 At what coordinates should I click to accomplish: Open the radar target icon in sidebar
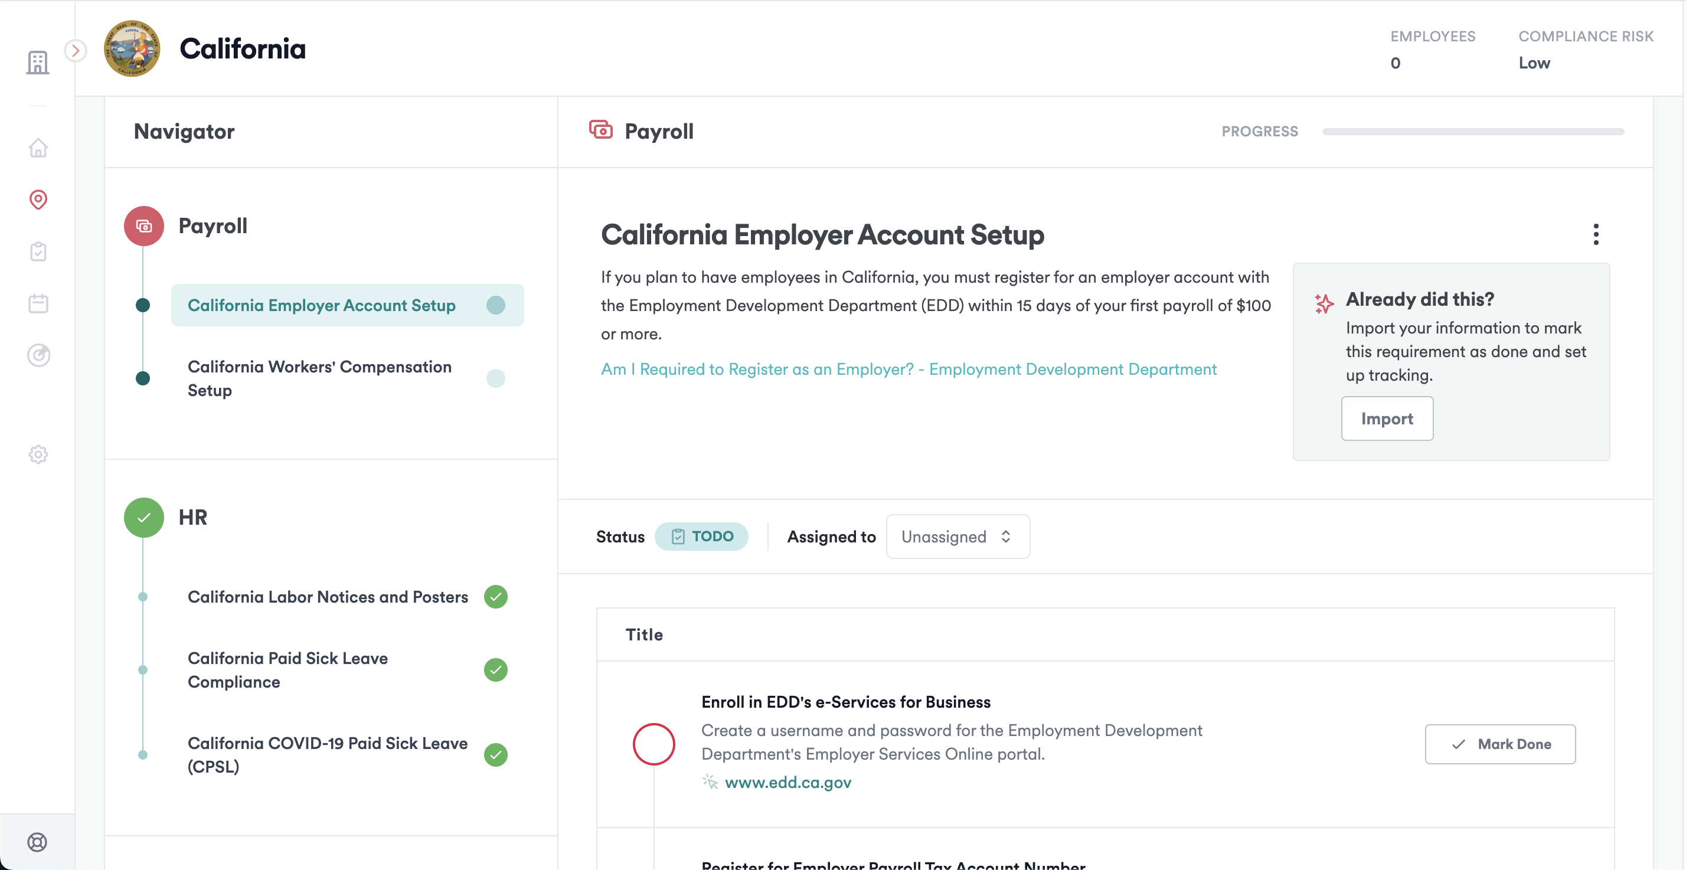(x=38, y=355)
